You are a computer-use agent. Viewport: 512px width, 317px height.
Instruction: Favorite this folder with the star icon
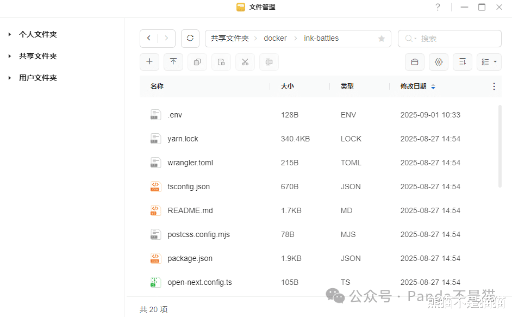[382, 39]
